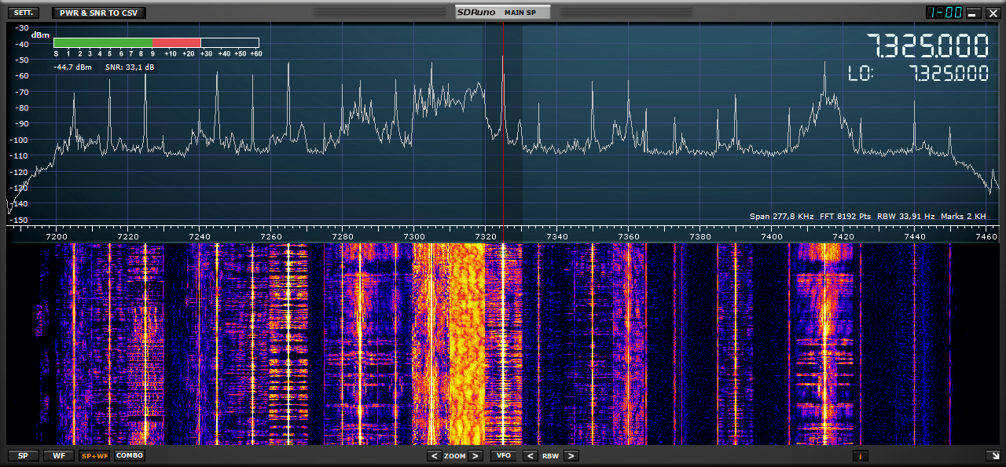Click the 7400 mark on frequency scale
The height and width of the screenshot is (467, 1006).
pos(773,235)
